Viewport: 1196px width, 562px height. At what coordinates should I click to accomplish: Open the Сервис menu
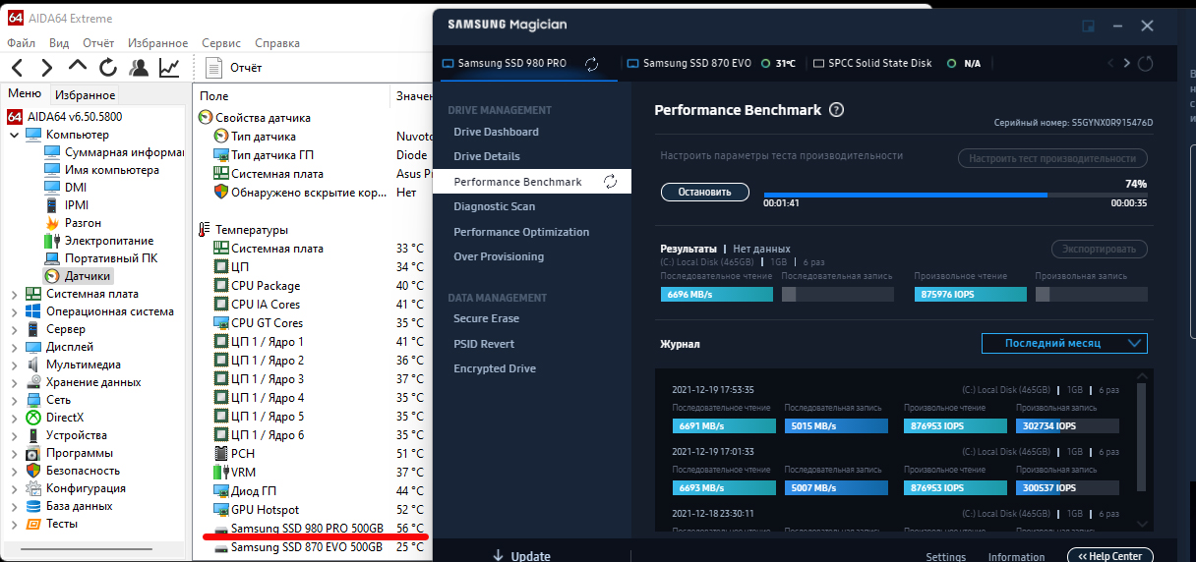[220, 43]
